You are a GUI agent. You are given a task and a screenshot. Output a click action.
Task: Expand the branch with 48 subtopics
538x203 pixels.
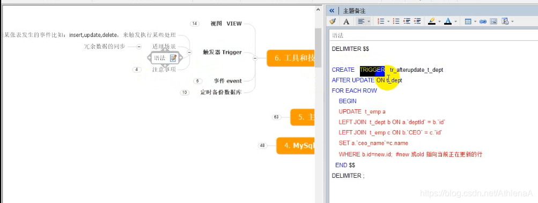262,145
